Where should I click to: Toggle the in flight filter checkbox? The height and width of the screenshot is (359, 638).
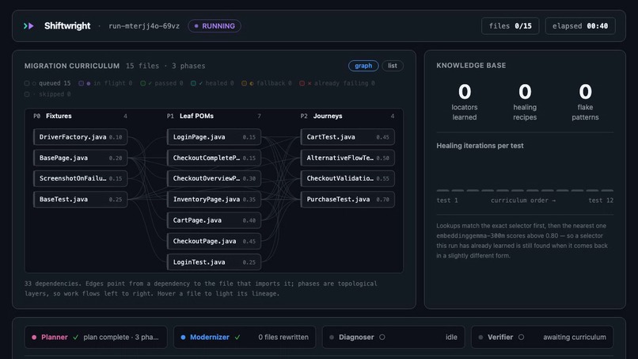click(81, 83)
